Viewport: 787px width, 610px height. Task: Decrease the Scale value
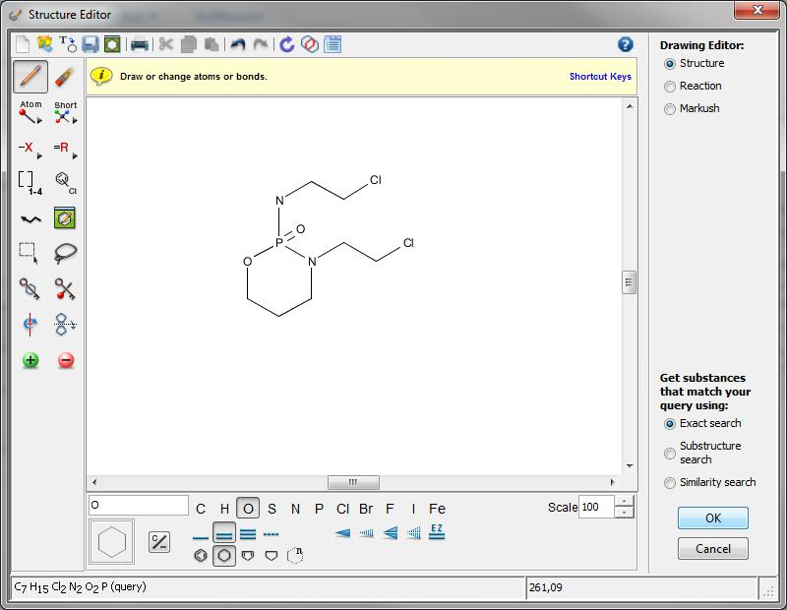(x=624, y=513)
